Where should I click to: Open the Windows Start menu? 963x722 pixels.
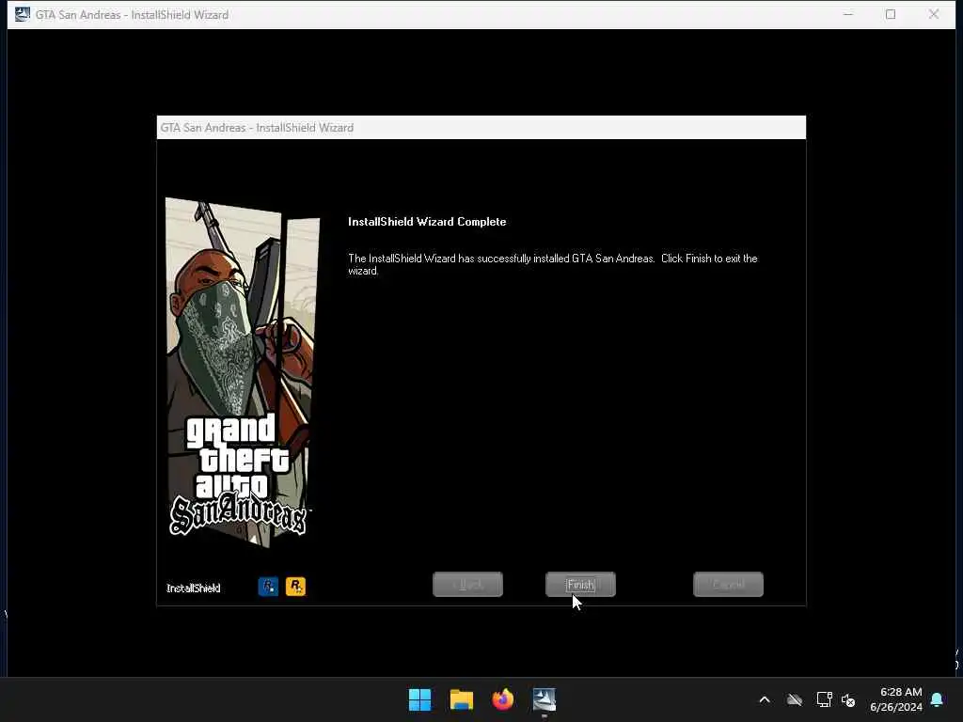tap(420, 699)
